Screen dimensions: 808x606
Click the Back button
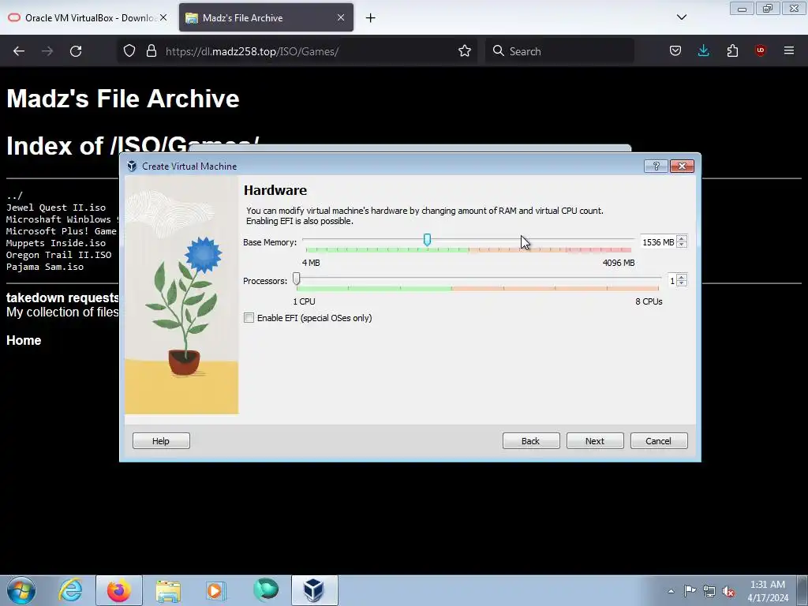click(531, 440)
